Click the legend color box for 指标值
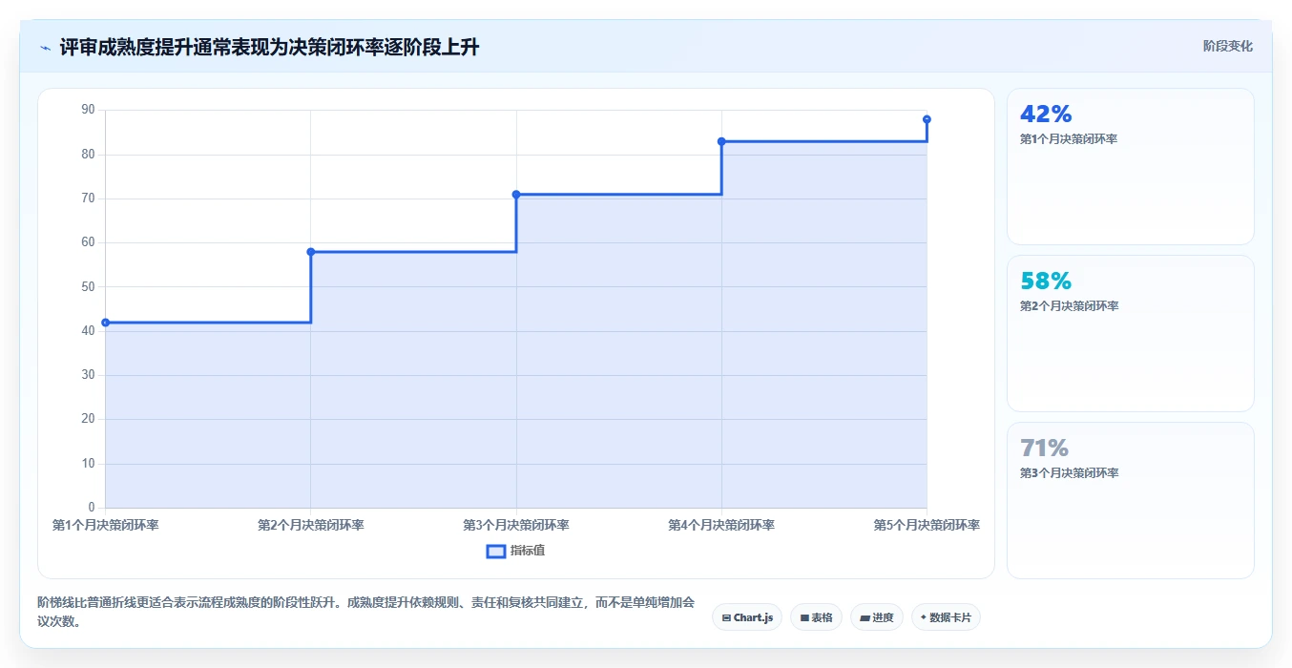Image resolution: width=1292 pixels, height=668 pixels. coord(496,551)
